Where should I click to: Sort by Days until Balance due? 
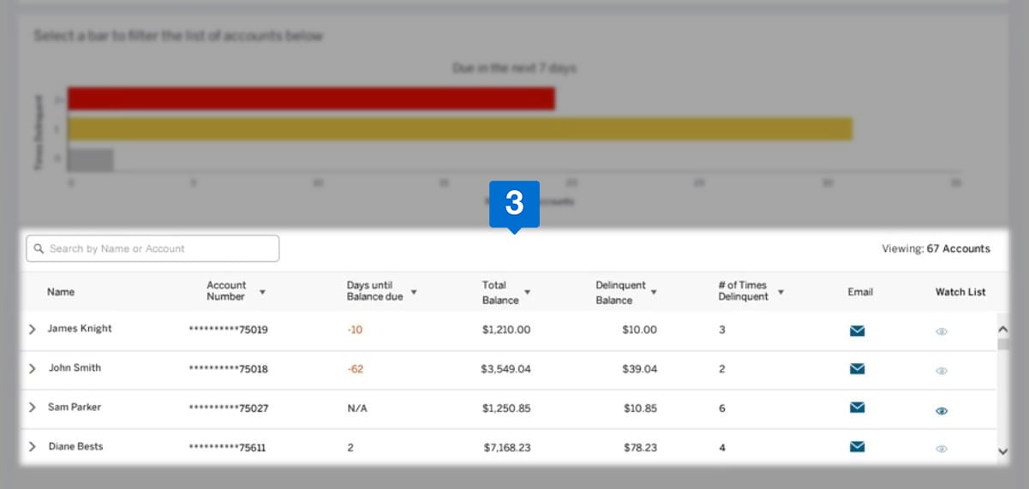click(x=414, y=292)
